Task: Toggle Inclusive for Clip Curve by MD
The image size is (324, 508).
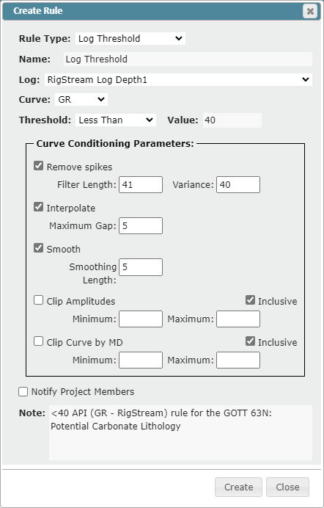Action: coord(250,341)
